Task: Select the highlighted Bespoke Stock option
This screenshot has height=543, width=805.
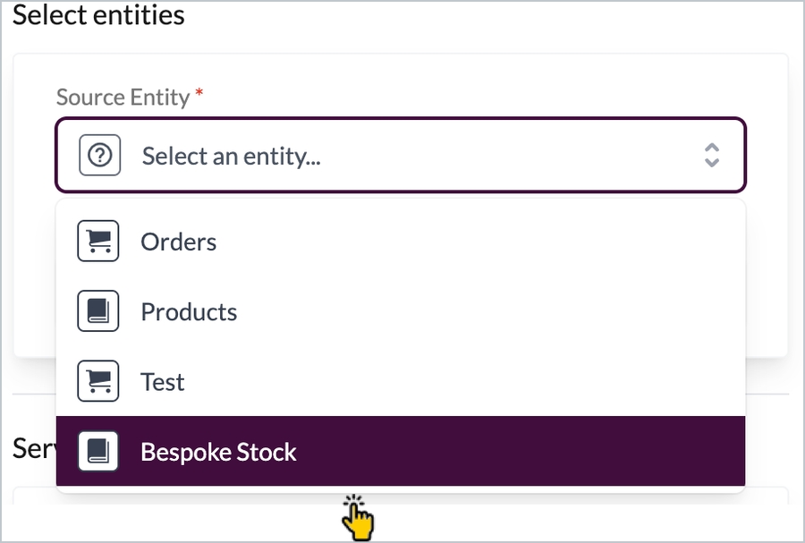Action: [218, 452]
